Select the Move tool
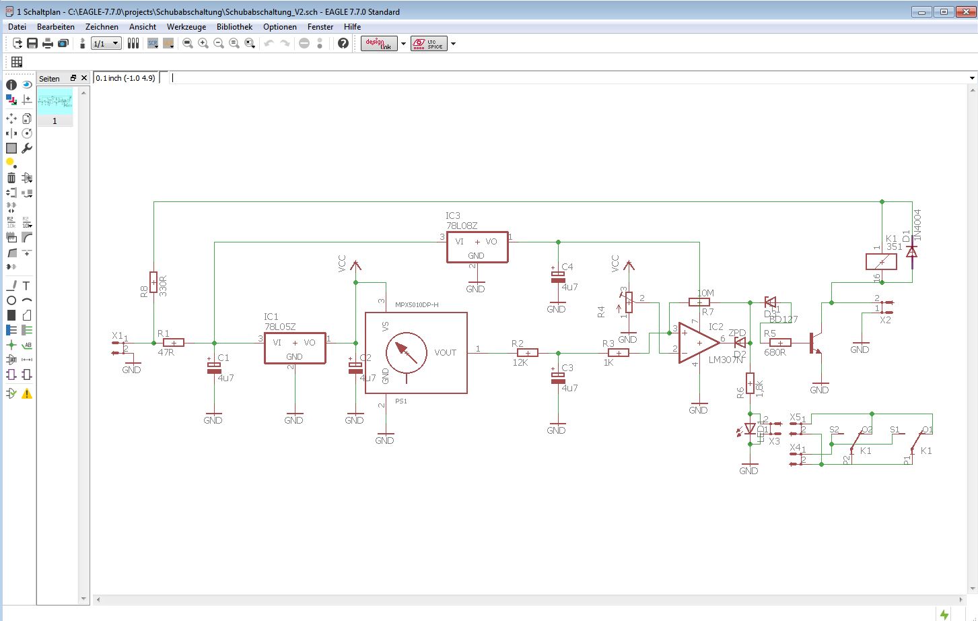This screenshot has width=978, height=621. 11,119
